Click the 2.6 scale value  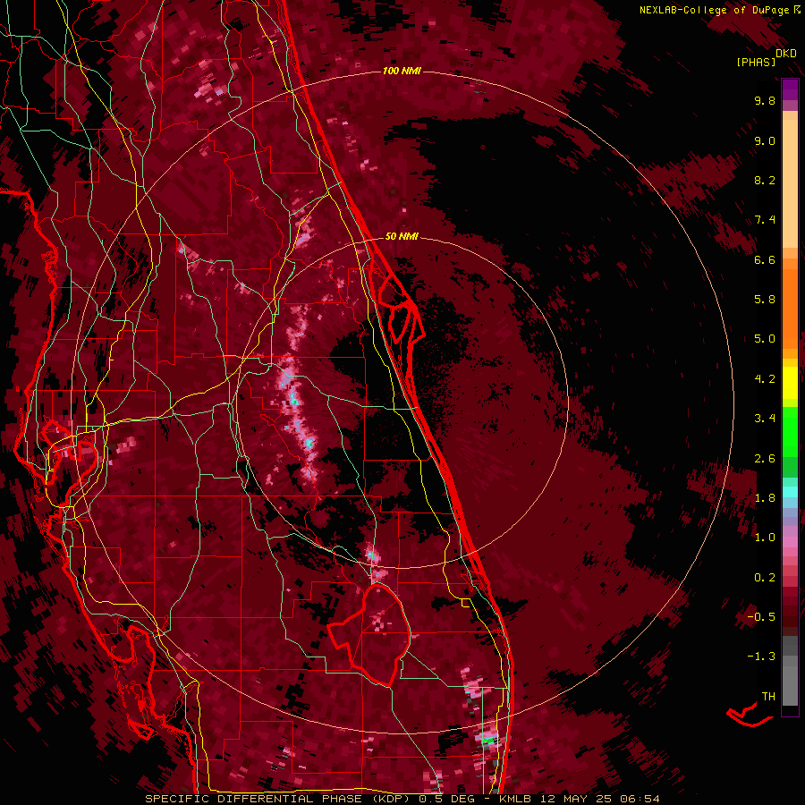765,459
